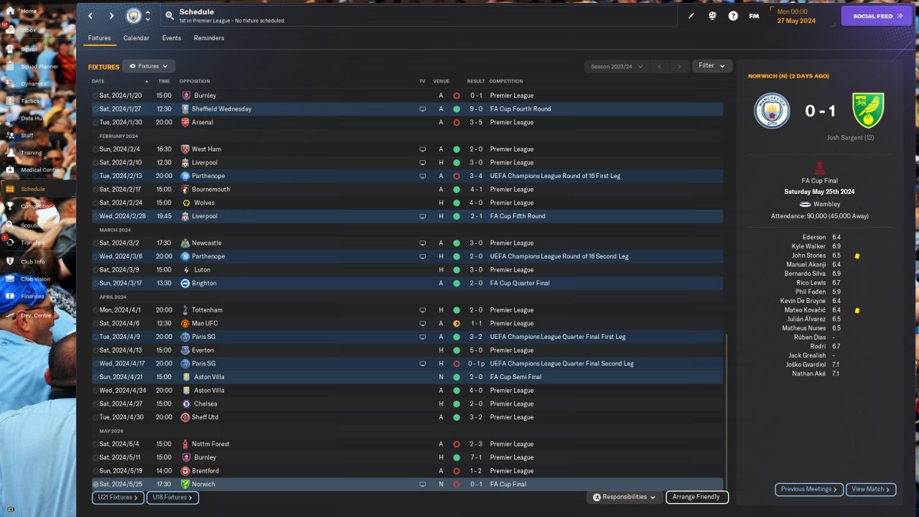
Task: Go forward with the right arrow
Action: (111, 16)
